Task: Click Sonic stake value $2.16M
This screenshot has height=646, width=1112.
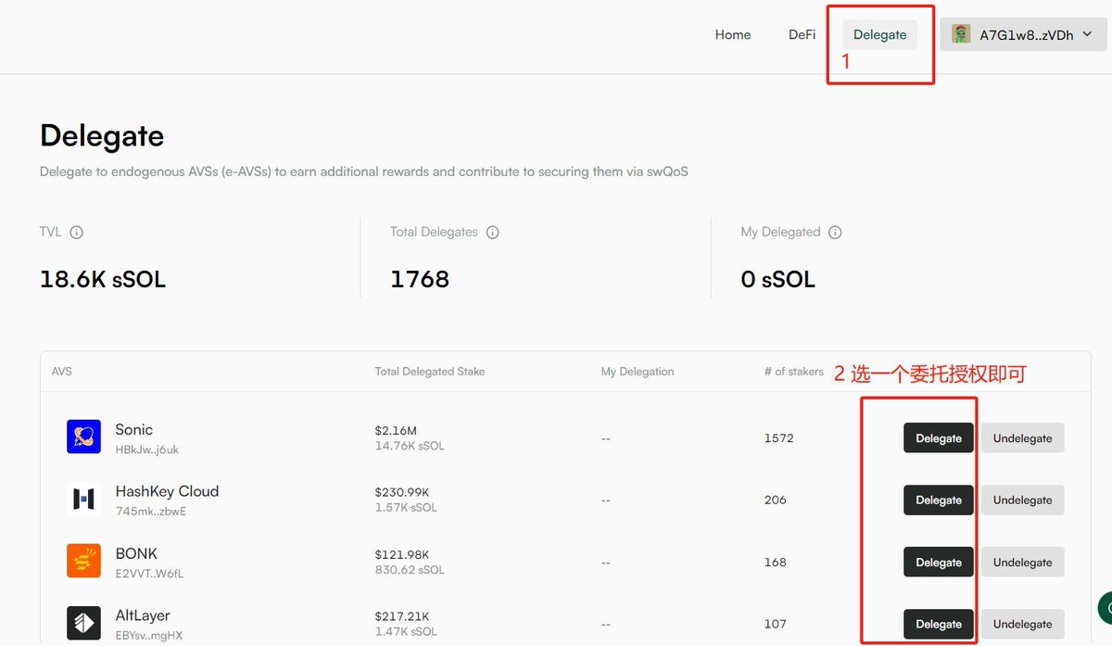Action: pyautogui.click(x=396, y=431)
